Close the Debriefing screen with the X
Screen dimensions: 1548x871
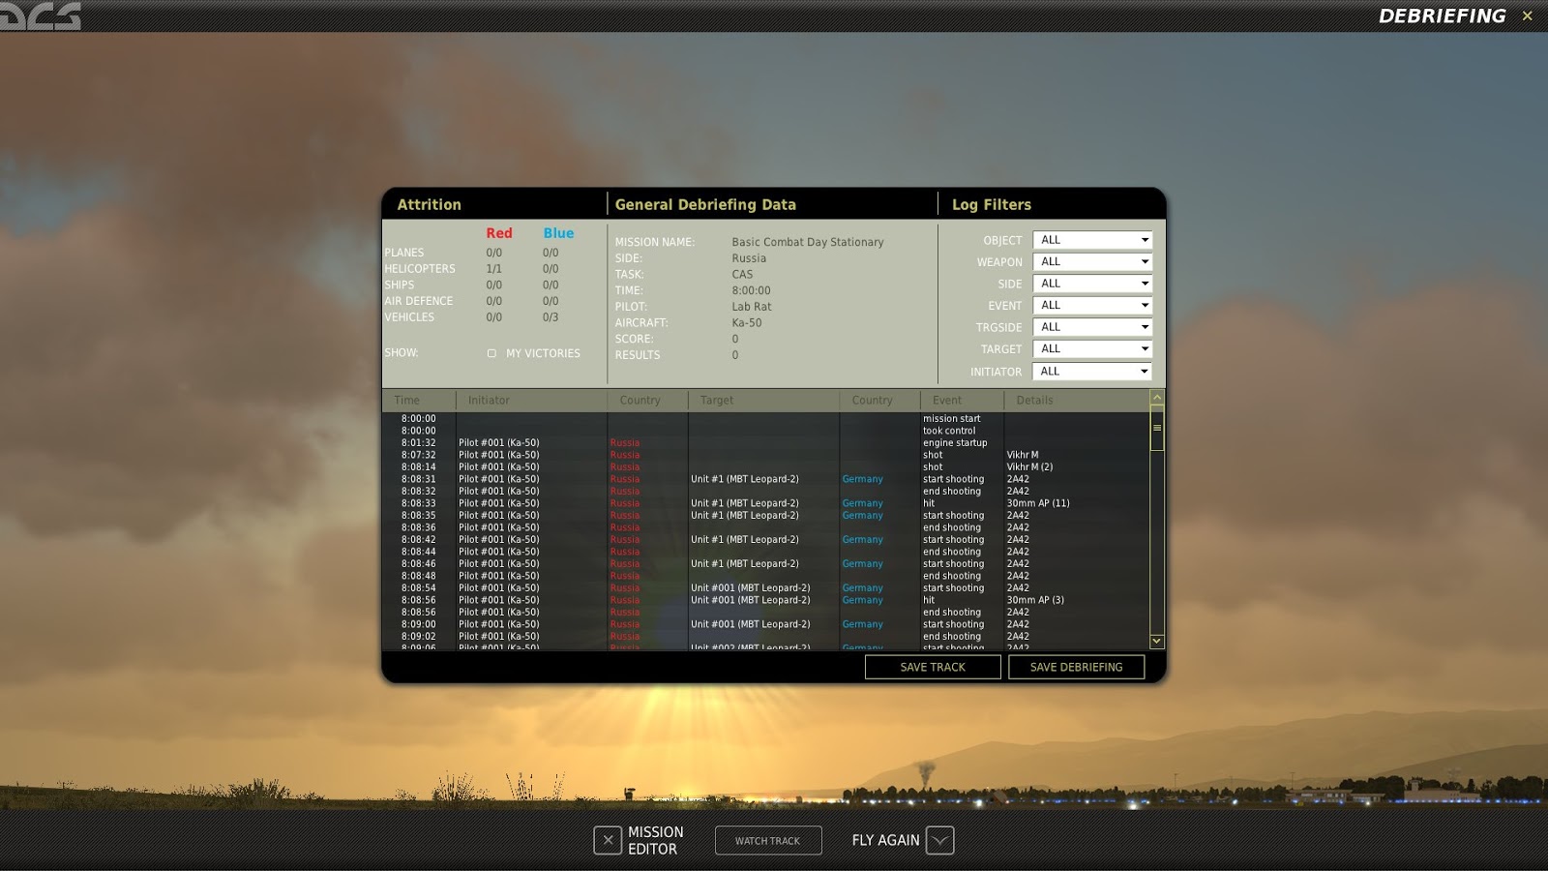[1528, 15]
